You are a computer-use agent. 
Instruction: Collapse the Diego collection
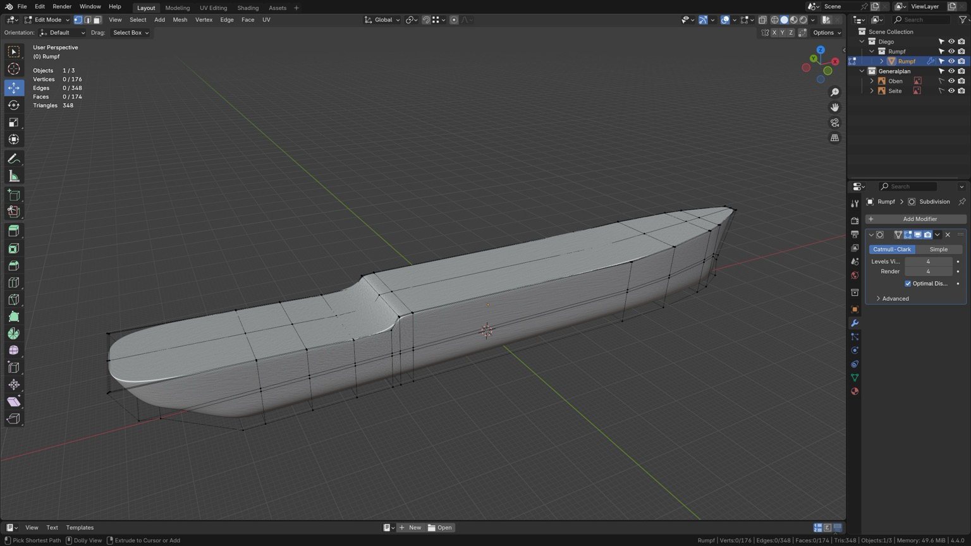862,42
